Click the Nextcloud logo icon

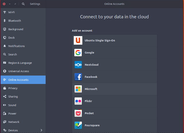tap(78, 64)
